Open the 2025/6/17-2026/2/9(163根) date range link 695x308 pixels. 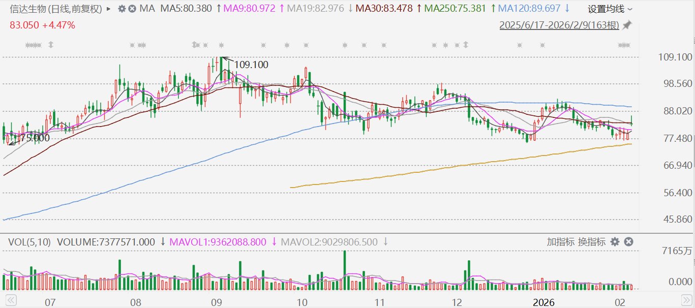click(559, 25)
